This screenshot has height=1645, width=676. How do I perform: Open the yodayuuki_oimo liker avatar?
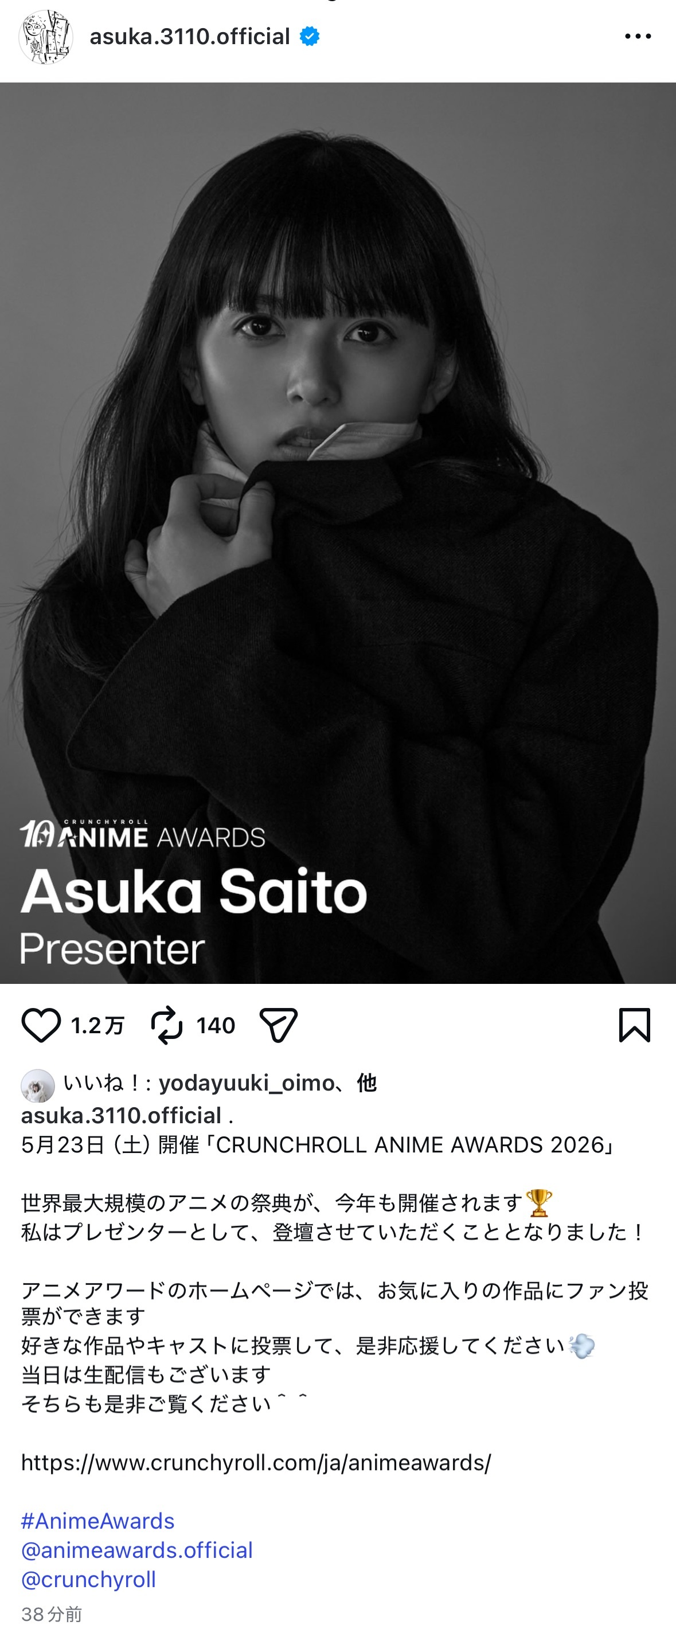38,1085
